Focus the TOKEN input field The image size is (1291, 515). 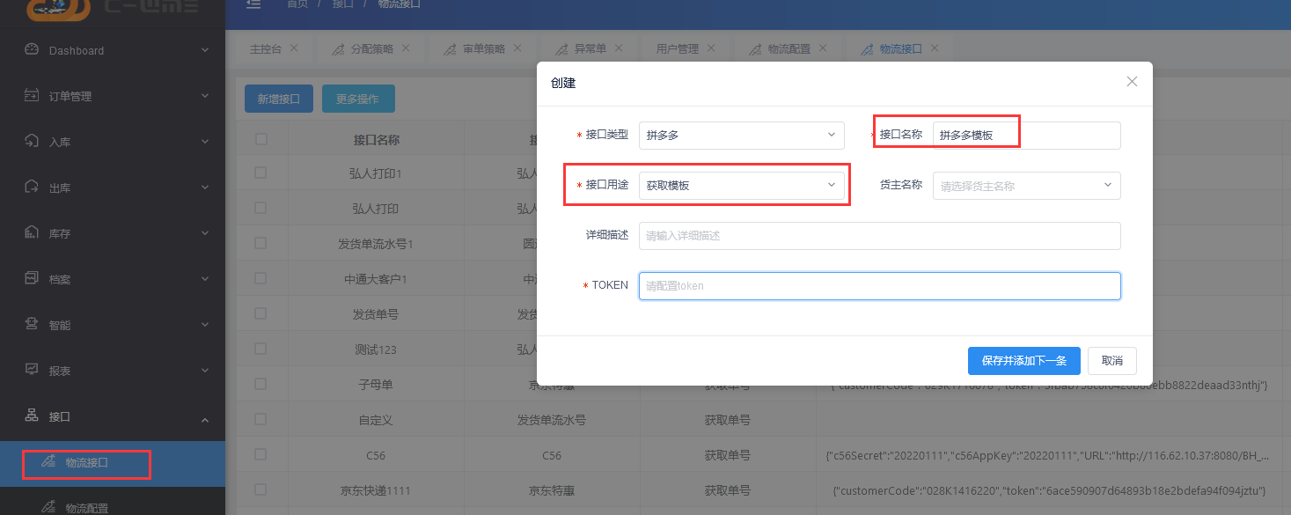point(879,286)
